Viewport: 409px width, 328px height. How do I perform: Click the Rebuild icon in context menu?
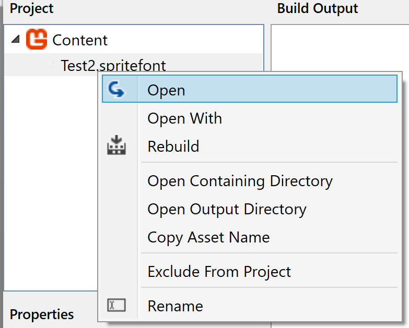pyautogui.click(x=116, y=146)
